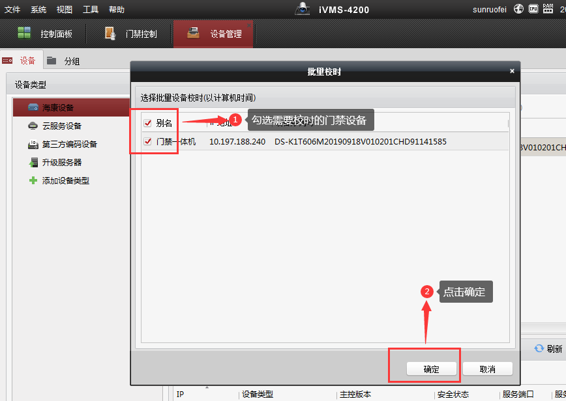
Task: Uncheck the 门禁一体机 device checkbox
Action: [148, 141]
